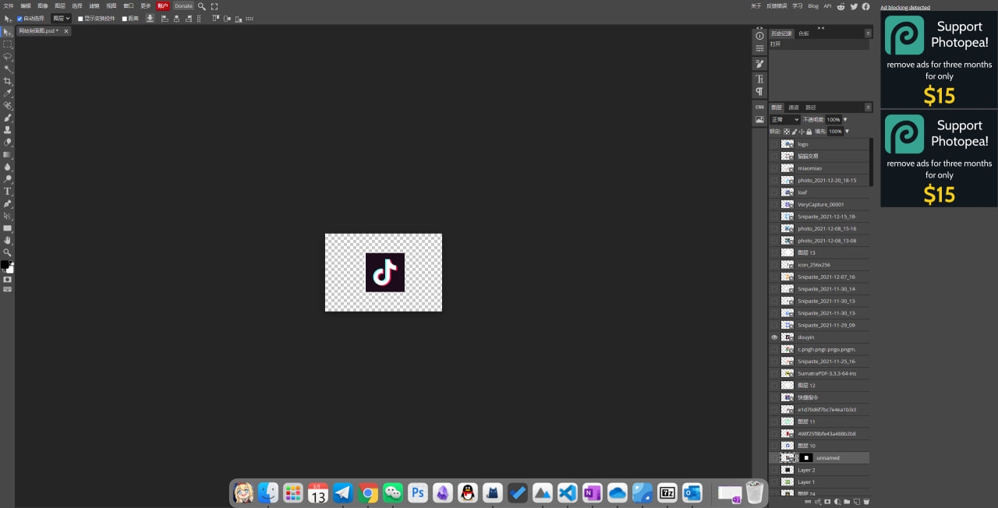The width and height of the screenshot is (998, 508).
Task: Select the Move tool in the toolbox
Action: [x=8, y=32]
